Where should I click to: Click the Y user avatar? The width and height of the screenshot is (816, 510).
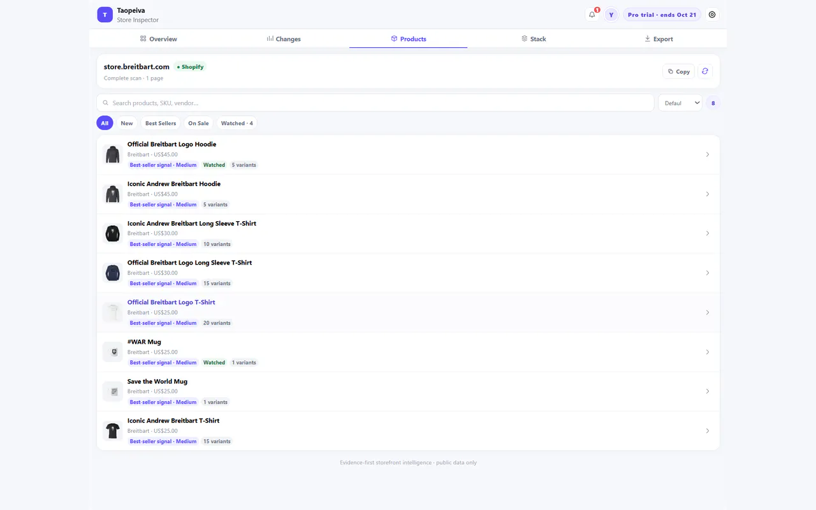point(611,15)
